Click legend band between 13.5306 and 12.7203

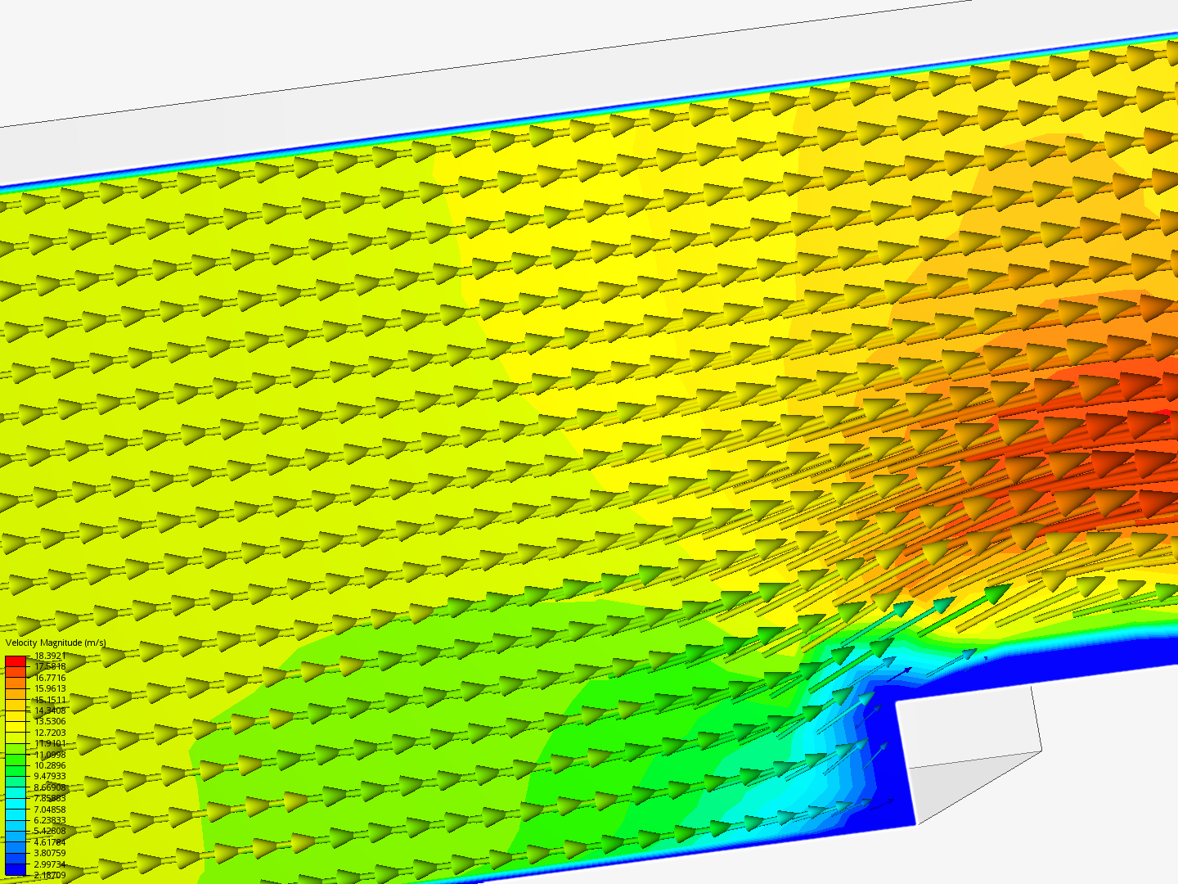(x=16, y=727)
